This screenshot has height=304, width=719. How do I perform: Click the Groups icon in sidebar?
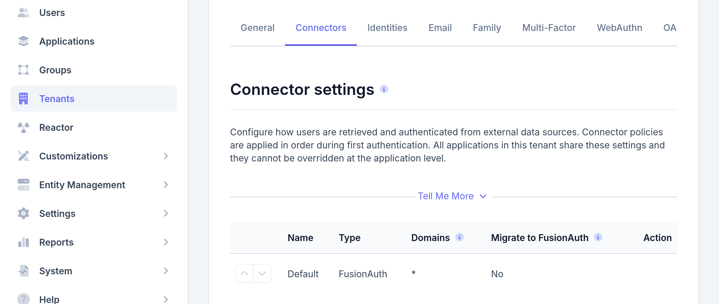(x=24, y=70)
